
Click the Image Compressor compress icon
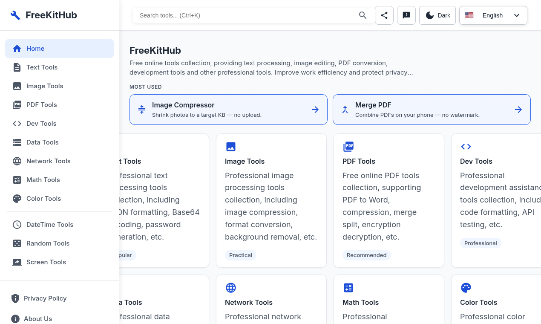[x=142, y=110]
